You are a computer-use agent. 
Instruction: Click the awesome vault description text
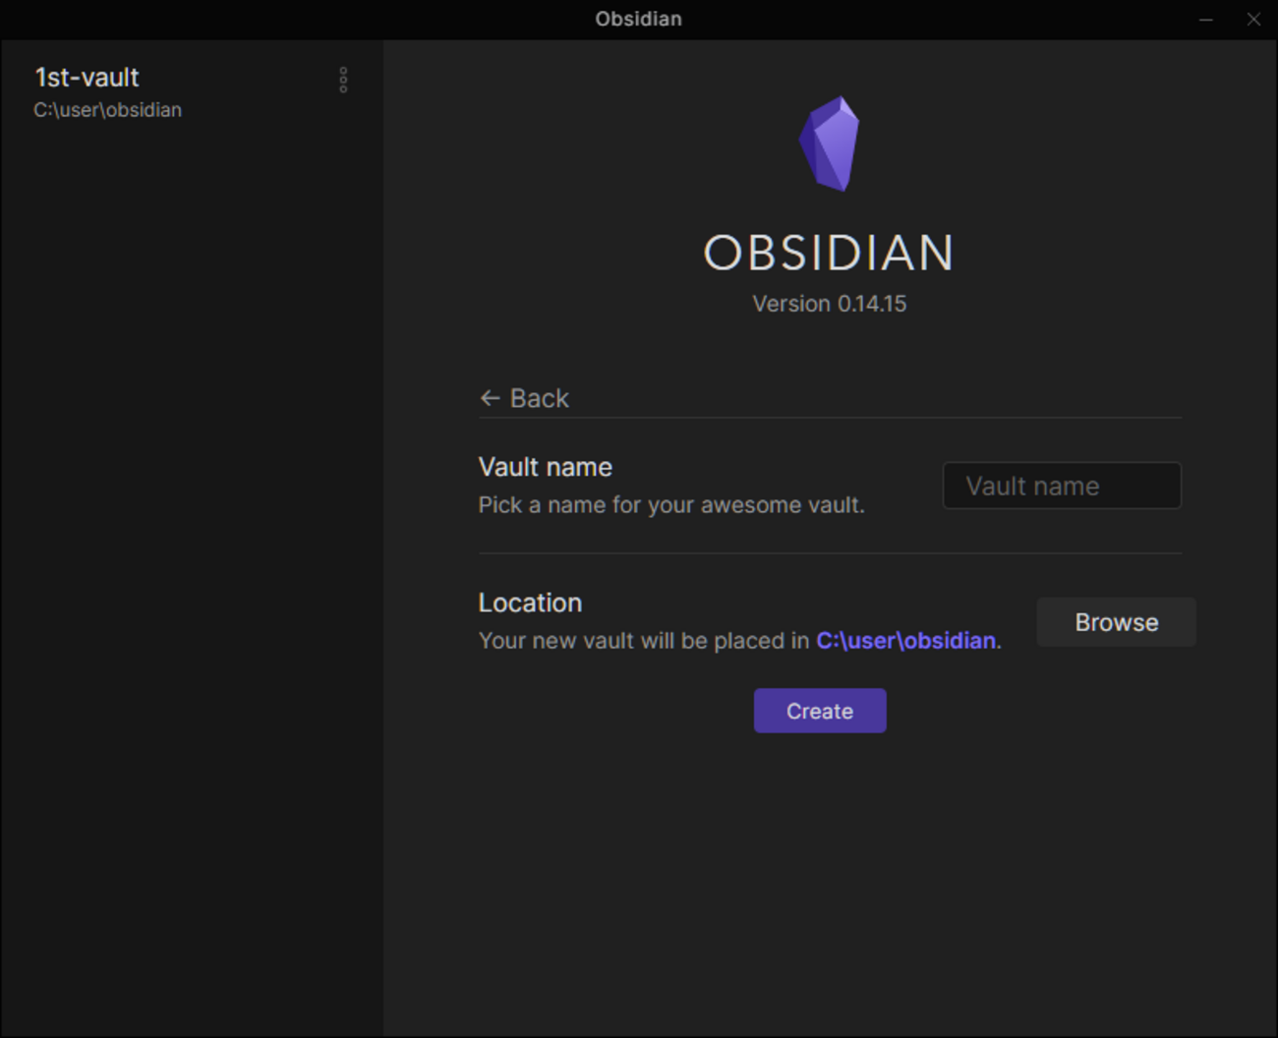tap(671, 504)
